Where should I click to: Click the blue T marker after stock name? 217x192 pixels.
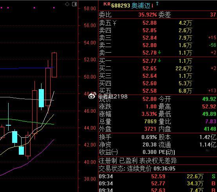[157, 4]
